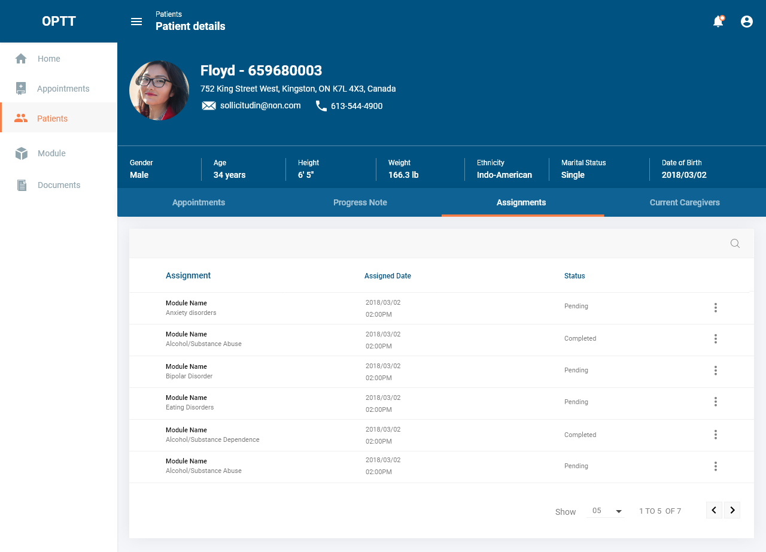Open the Appointments tab in patient details
766x552 pixels.
(199, 202)
